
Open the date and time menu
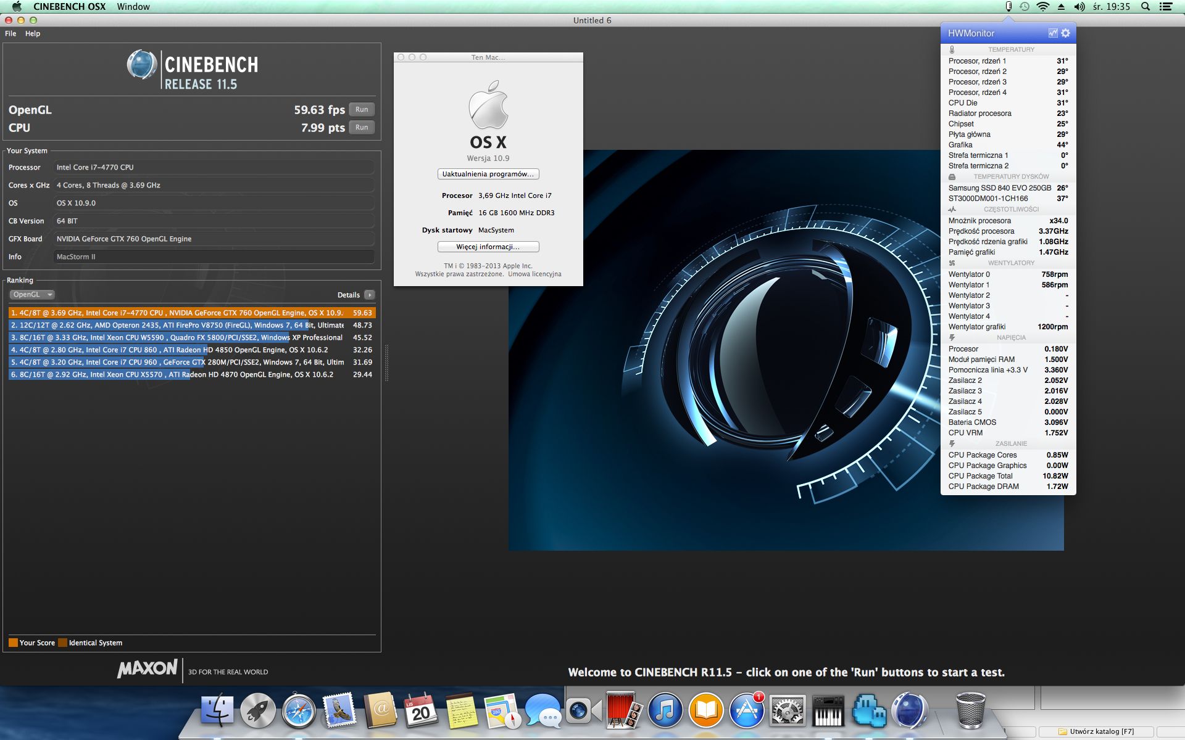coord(1111,7)
